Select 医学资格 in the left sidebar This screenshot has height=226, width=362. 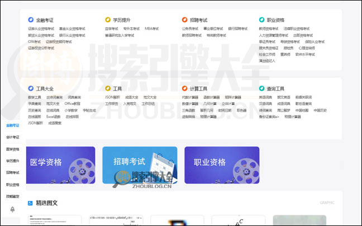click(13, 149)
